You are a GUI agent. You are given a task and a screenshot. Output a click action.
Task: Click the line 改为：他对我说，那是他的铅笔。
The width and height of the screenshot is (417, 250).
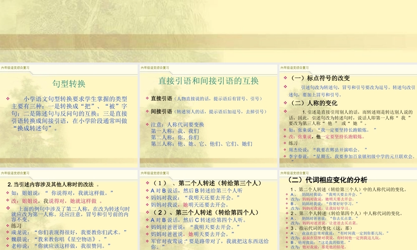(x=318, y=247)
